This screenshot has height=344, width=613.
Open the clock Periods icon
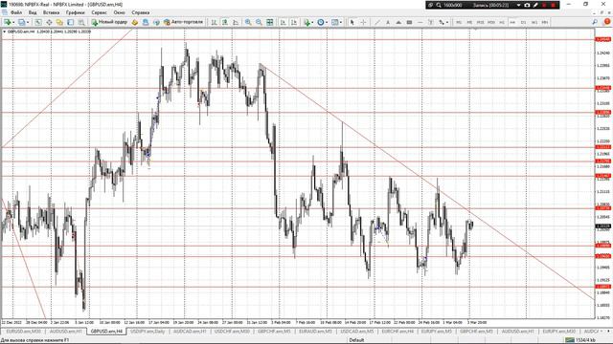pyautogui.click(x=321, y=22)
